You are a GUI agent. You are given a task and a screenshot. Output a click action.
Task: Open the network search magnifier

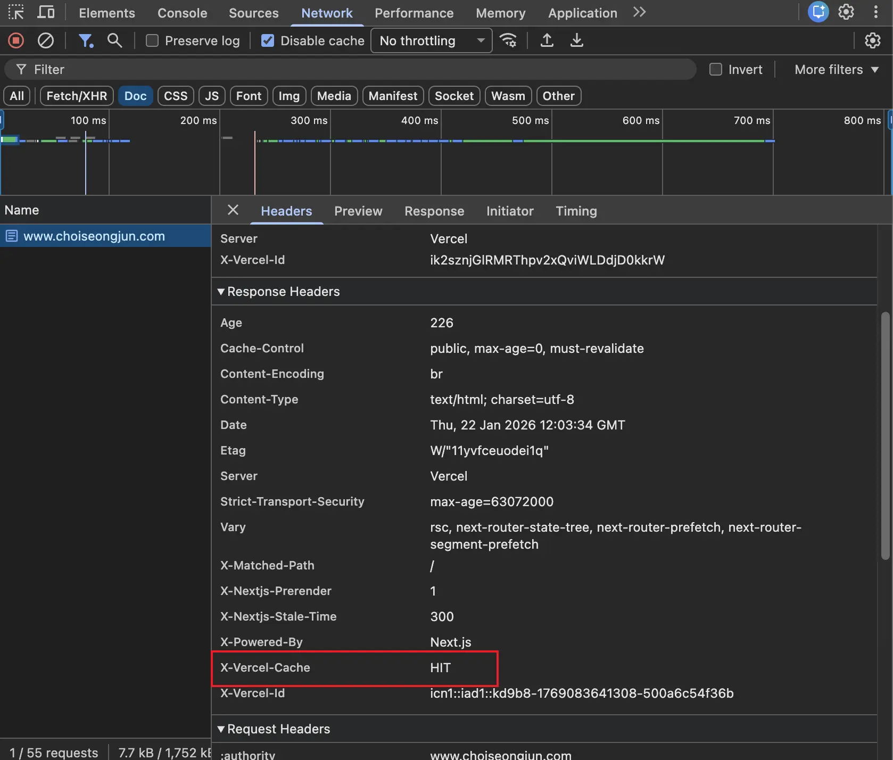114,40
